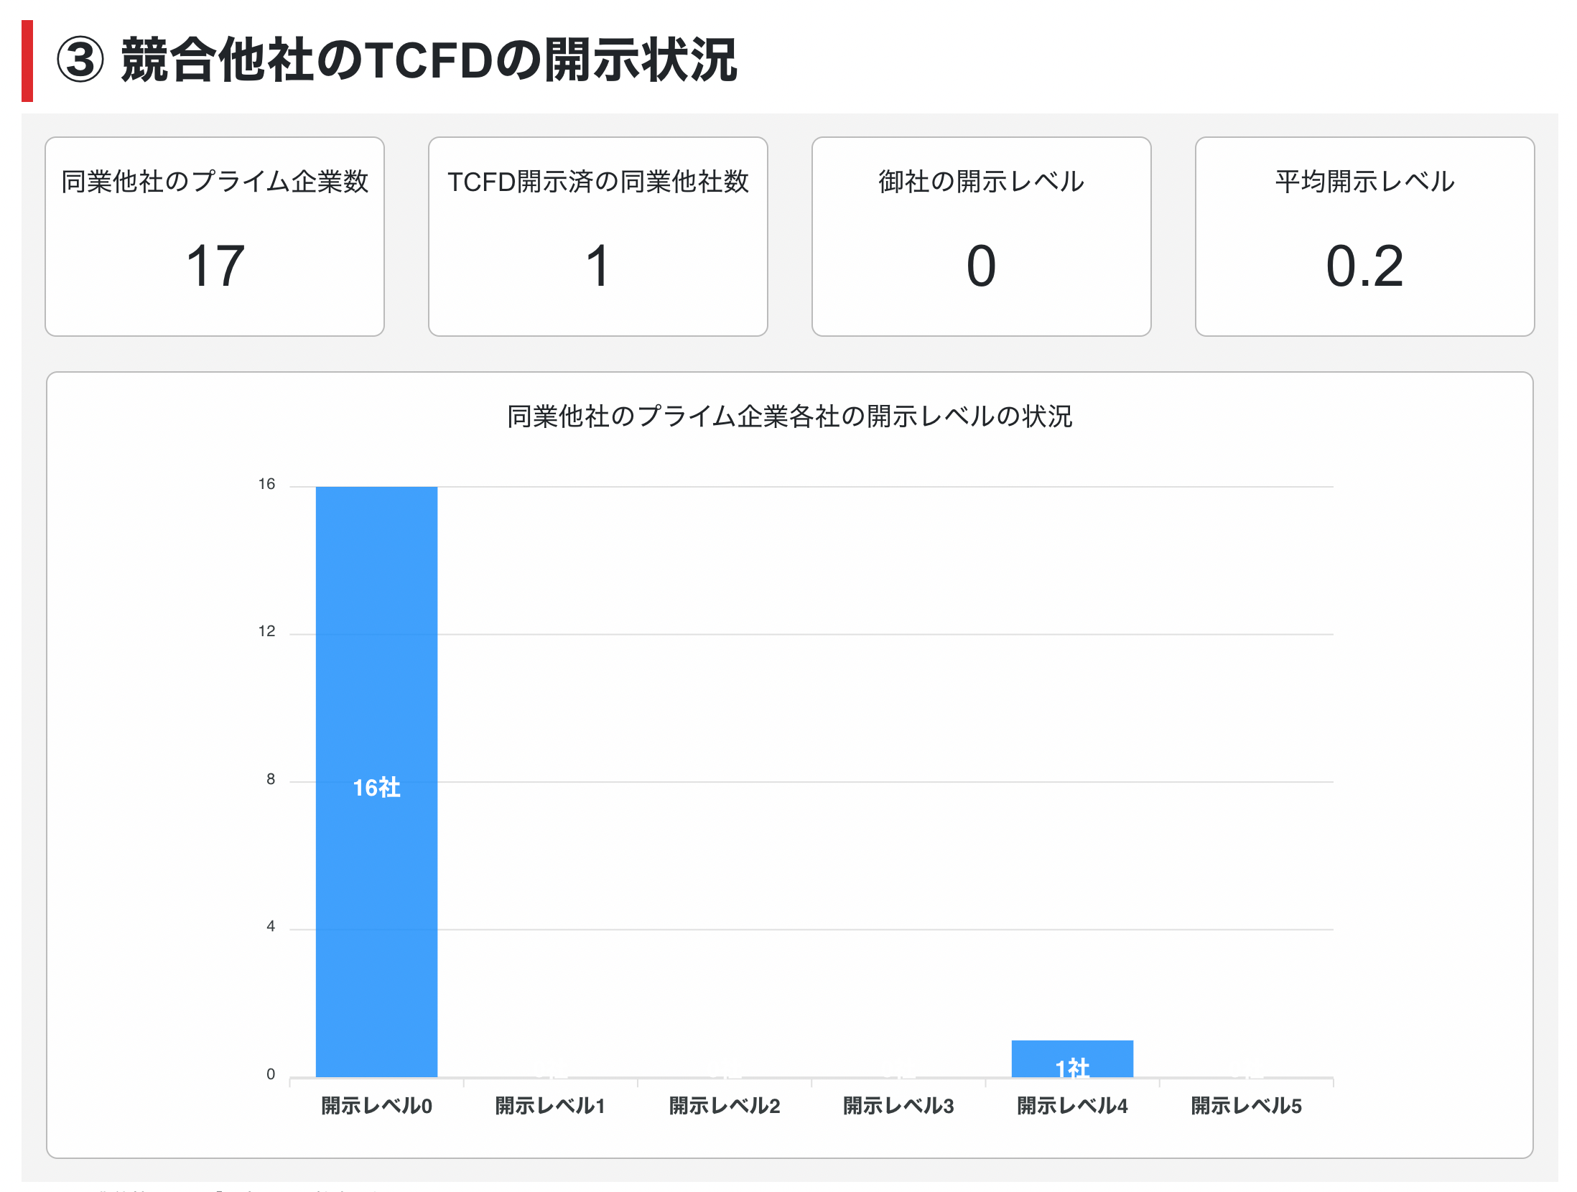Image resolution: width=1577 pixels, height=1192 pixels.
Task: Click the 開示レベル3 axis label
Action: tap(898, 1106)
